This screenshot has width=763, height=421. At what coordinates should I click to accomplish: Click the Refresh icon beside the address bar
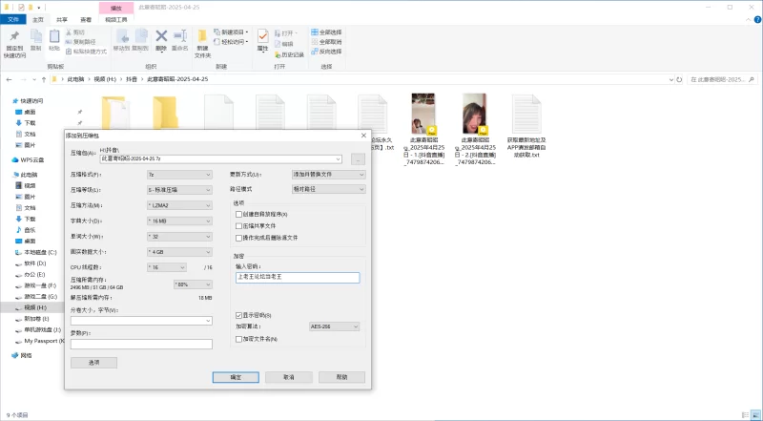pyautogui.click(x=680, y=79)
